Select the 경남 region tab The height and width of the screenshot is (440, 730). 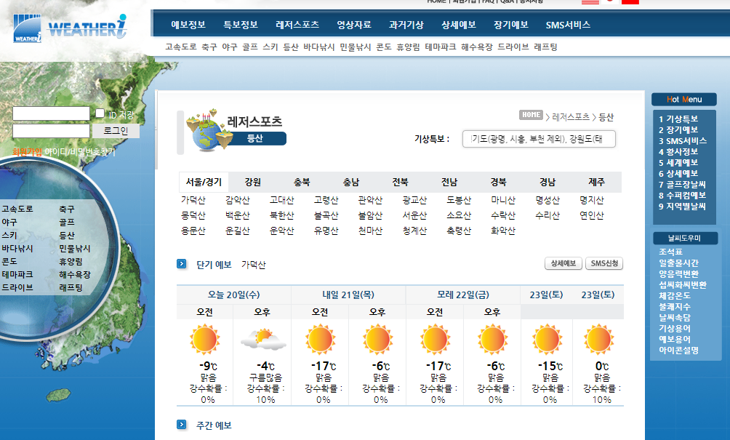[547, 182]
